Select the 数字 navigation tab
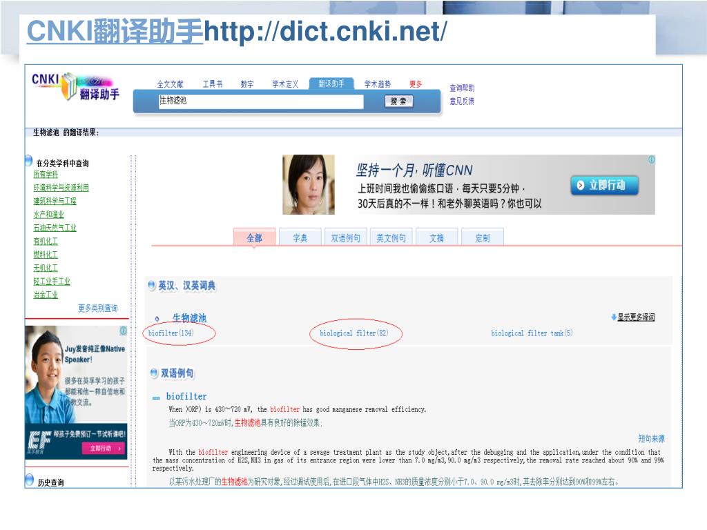Image resolution: width=707 pixels, height=530 pixels. click(x=247, y=84)
